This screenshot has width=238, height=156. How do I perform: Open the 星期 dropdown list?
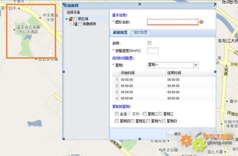pos(196,65)
